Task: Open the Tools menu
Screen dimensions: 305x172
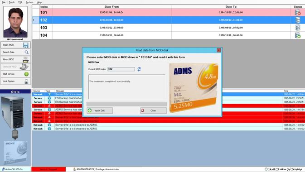Action: coord(12,2)
